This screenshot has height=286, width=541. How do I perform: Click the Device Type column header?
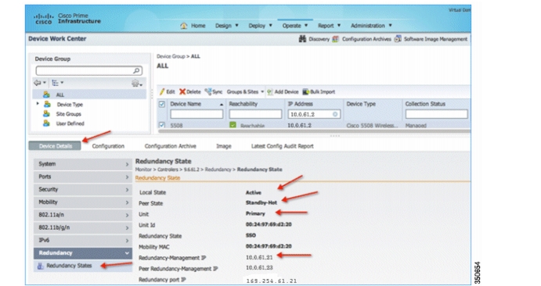pos(361,104)
